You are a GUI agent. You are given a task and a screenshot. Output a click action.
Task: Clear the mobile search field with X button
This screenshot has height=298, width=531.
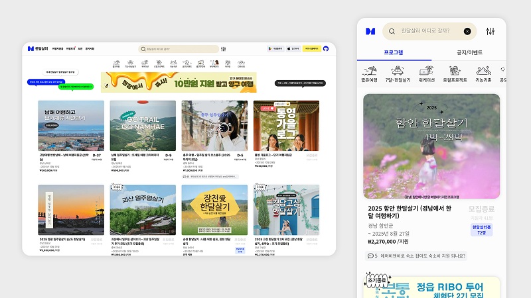pos(467,31)
